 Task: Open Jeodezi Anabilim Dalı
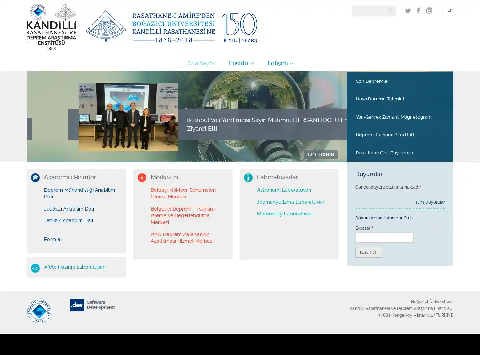(x=69, y=209)
